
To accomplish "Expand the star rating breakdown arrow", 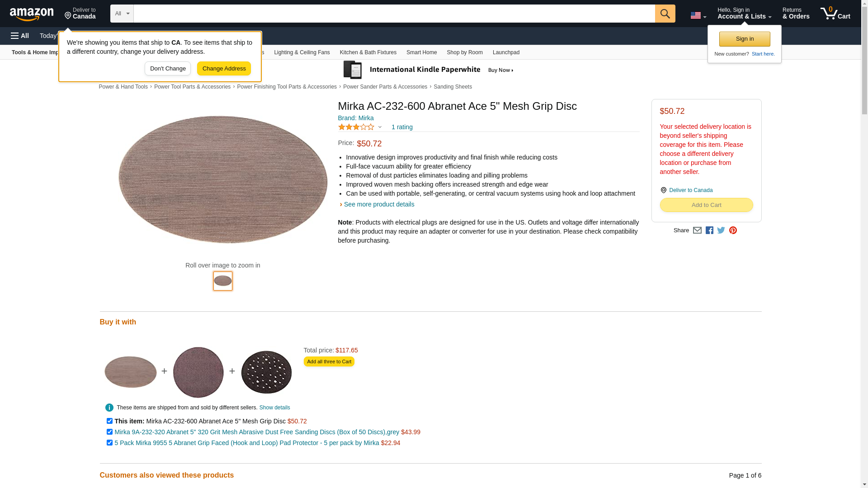I will 380,127.
